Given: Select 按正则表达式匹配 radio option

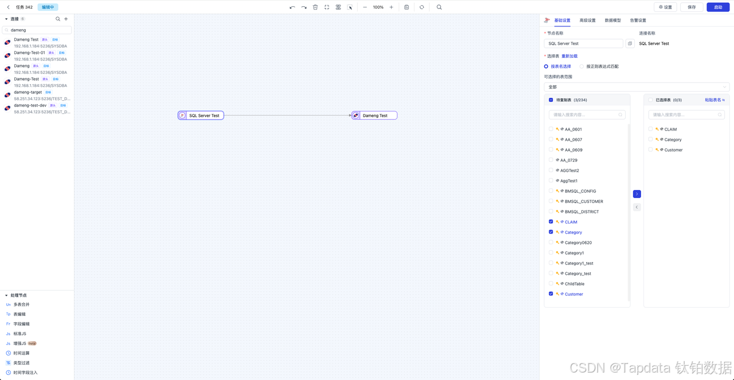Looking at the screenshot, I should pyautogui.click(x=599, y=66).
